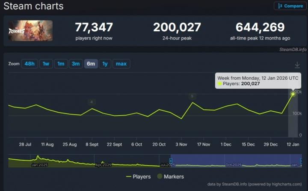308x191 pixels.
Task: Click the 29 Dec axis label
Action: pyautogui.click(x=271, y=144)
